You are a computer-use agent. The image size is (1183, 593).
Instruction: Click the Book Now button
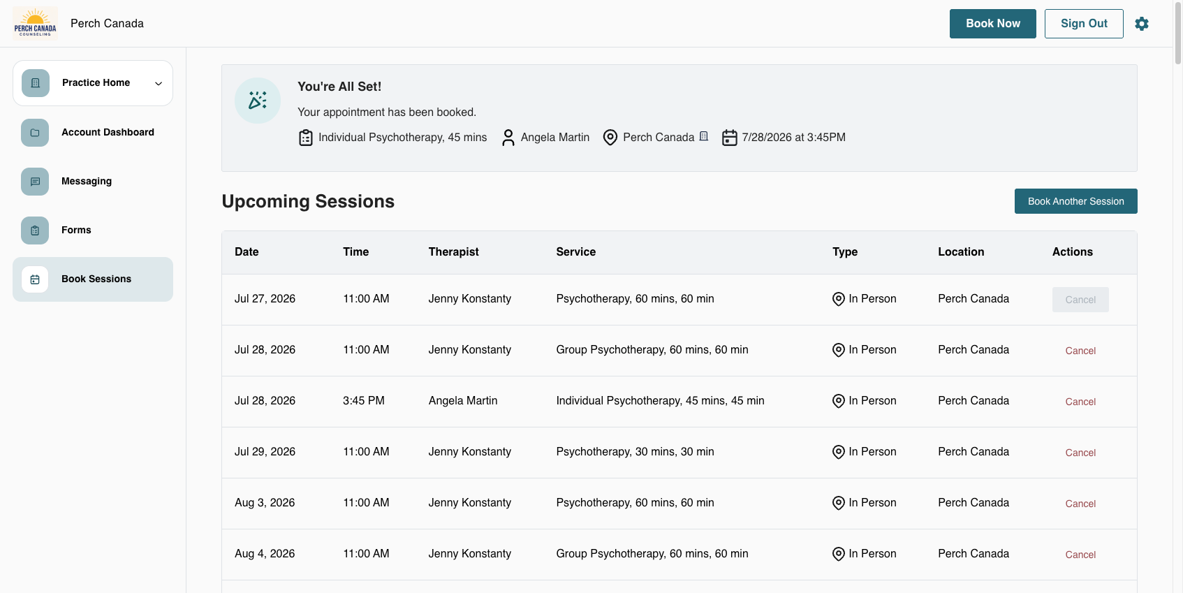pyautogui.click(x=993, y=24)
